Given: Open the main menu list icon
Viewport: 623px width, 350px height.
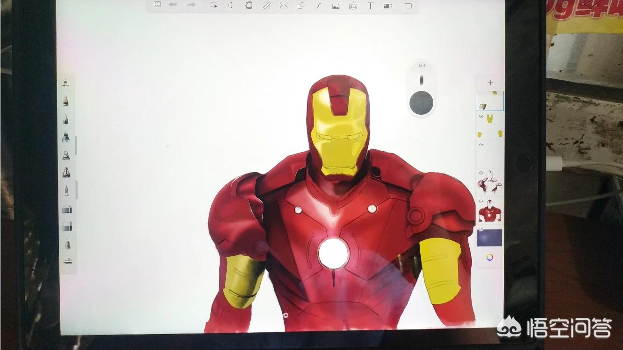Looking at the screenshot, I should click(x=158, y=5).
